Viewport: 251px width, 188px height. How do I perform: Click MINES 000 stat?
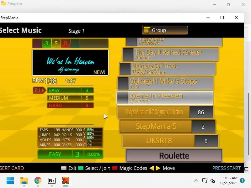point(50,145)
